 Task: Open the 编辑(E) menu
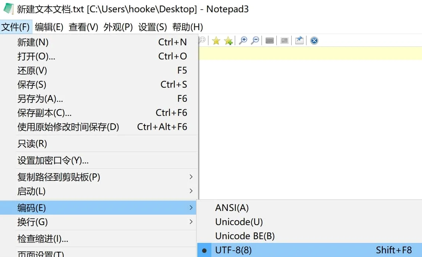point(49,27)
